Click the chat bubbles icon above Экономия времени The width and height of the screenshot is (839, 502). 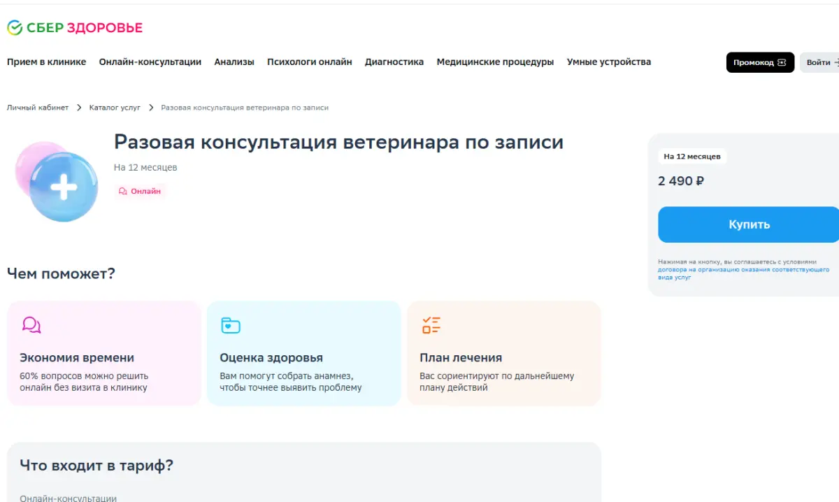coord(31,325)
